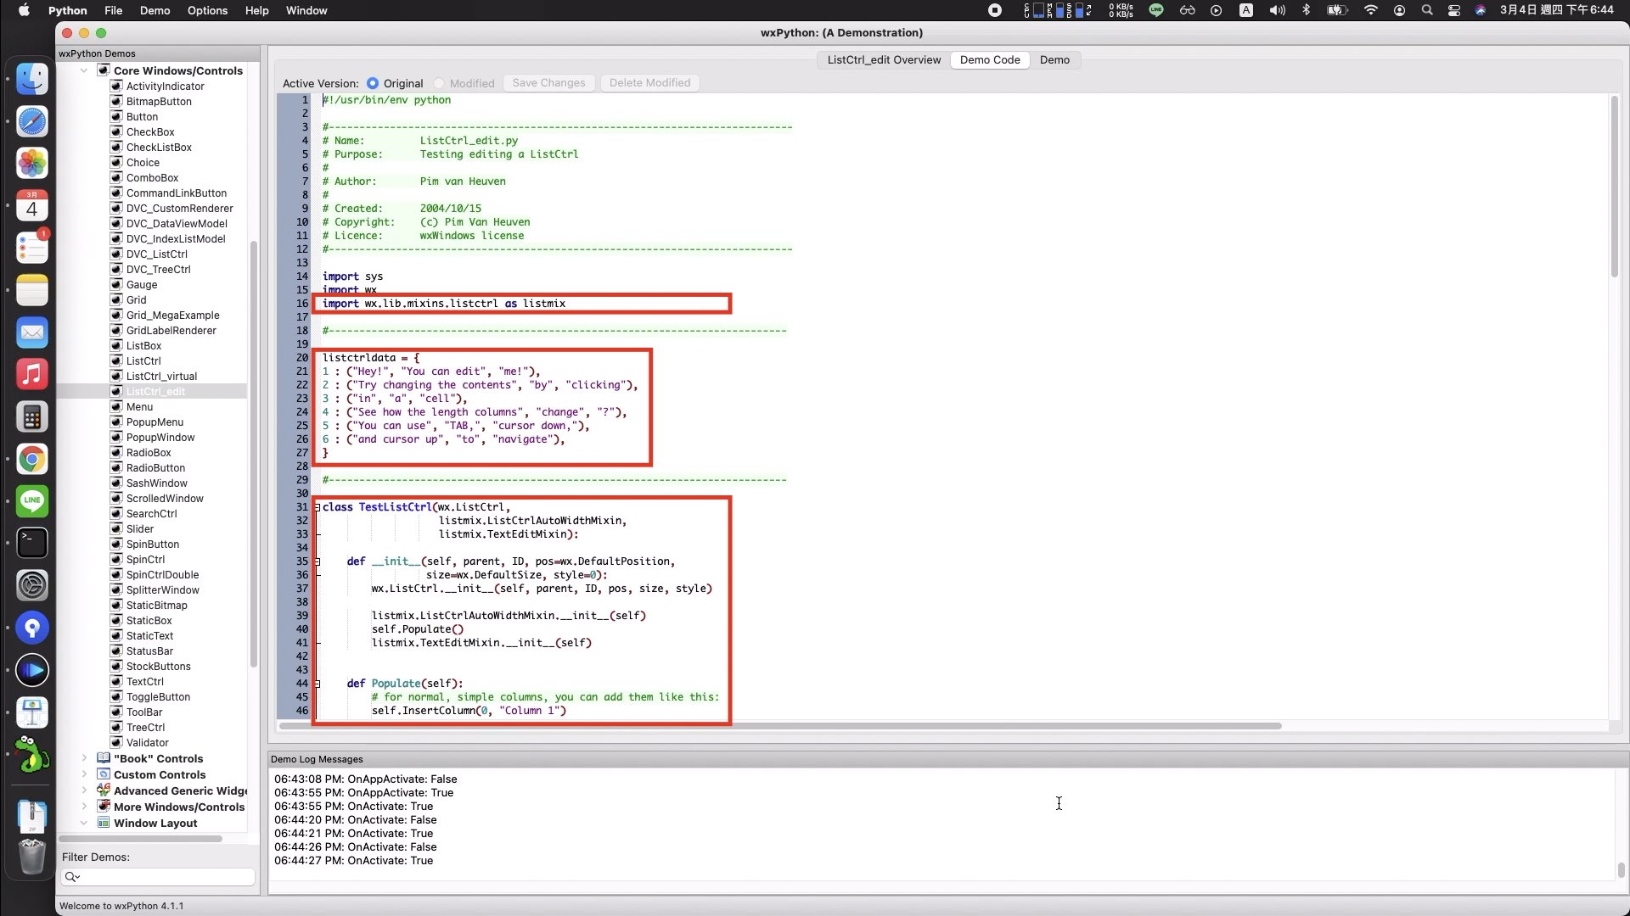Click the volume icon in menu bar
This screenshot has width=1630, height=916.
pyautogui.click(x=1277, y=10)
